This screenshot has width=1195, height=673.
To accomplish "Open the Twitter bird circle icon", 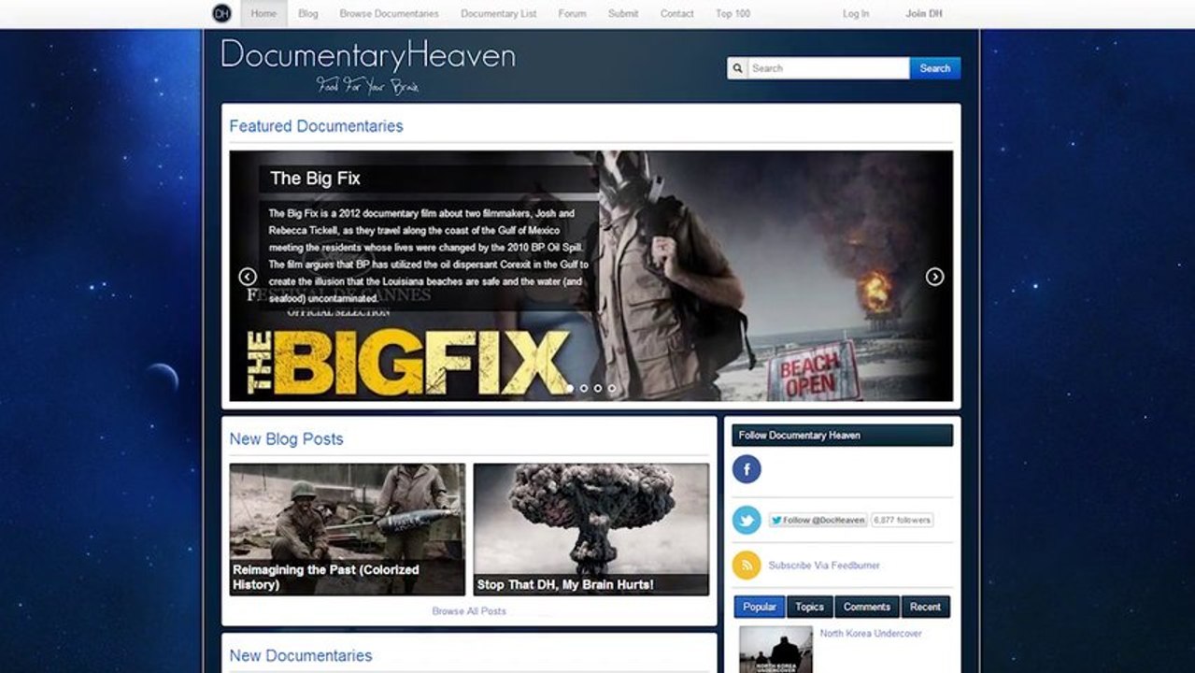I will 747,520.
